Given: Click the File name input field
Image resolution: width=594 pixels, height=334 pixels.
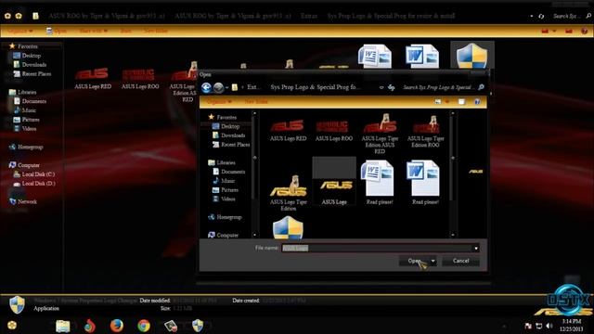Looking at the screenshot, I should coord(377,248).
